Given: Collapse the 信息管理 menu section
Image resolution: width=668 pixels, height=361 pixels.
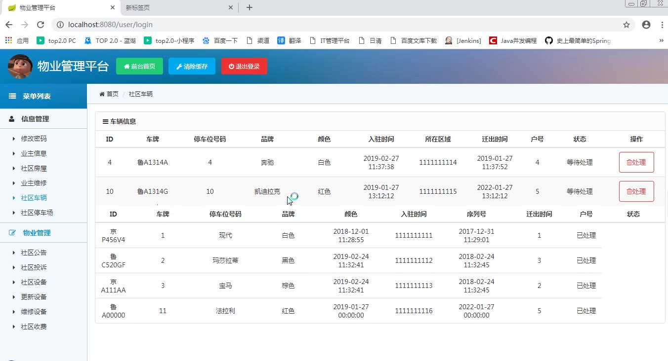Looking at the screenshot, I should pos(35,119).
